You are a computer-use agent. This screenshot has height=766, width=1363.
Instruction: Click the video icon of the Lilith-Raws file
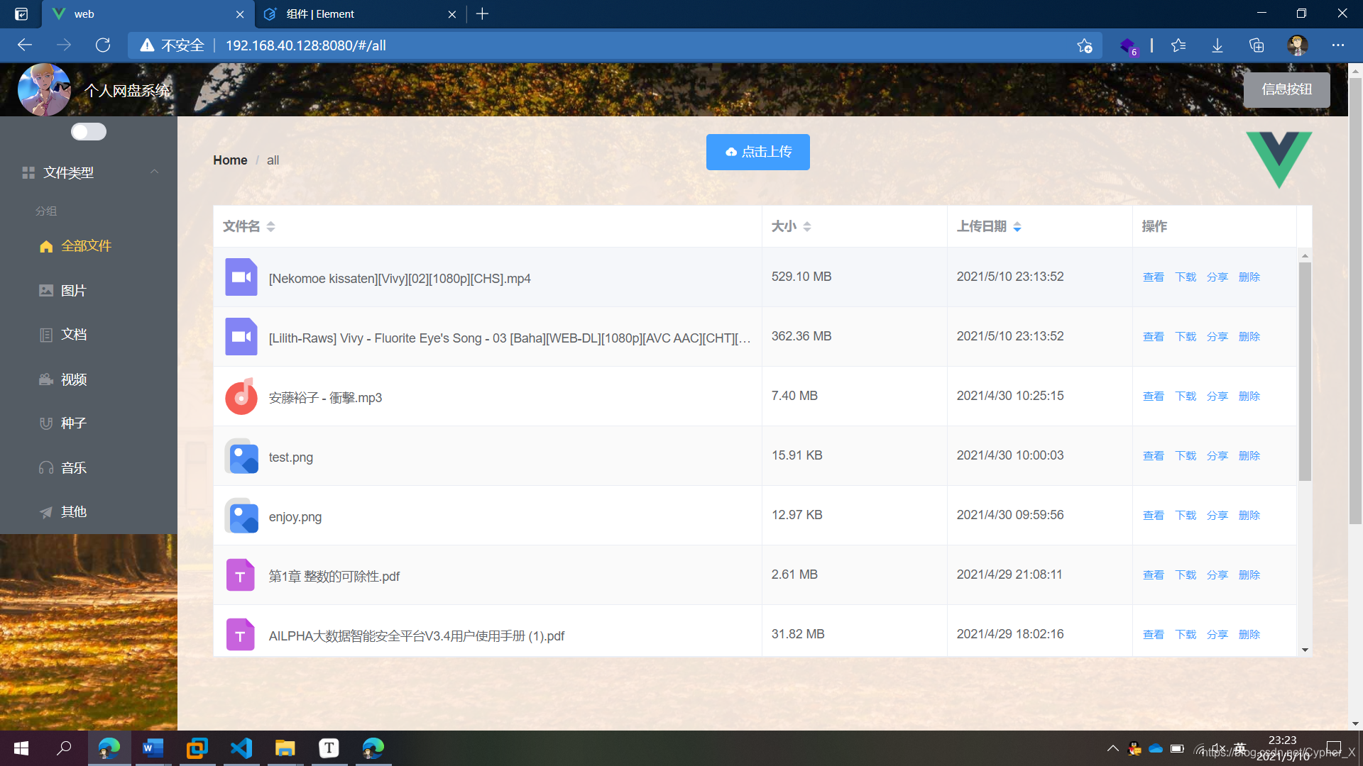pos(241,337)
